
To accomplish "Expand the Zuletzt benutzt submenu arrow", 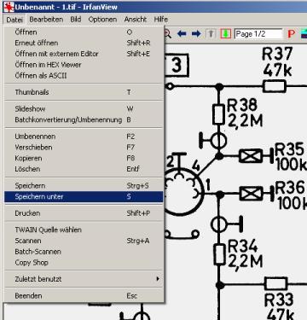I will 158,279.
